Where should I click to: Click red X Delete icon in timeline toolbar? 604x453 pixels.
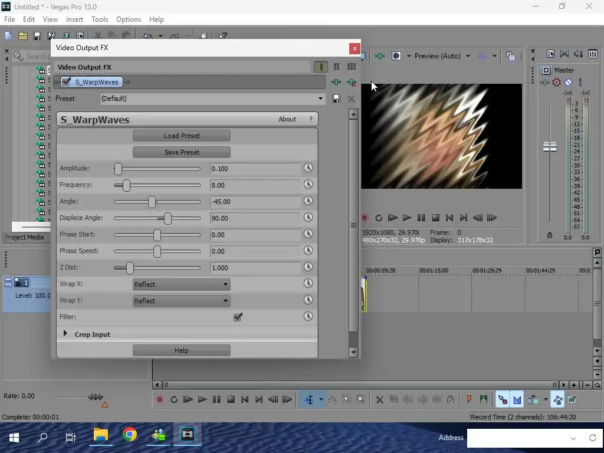380,400
